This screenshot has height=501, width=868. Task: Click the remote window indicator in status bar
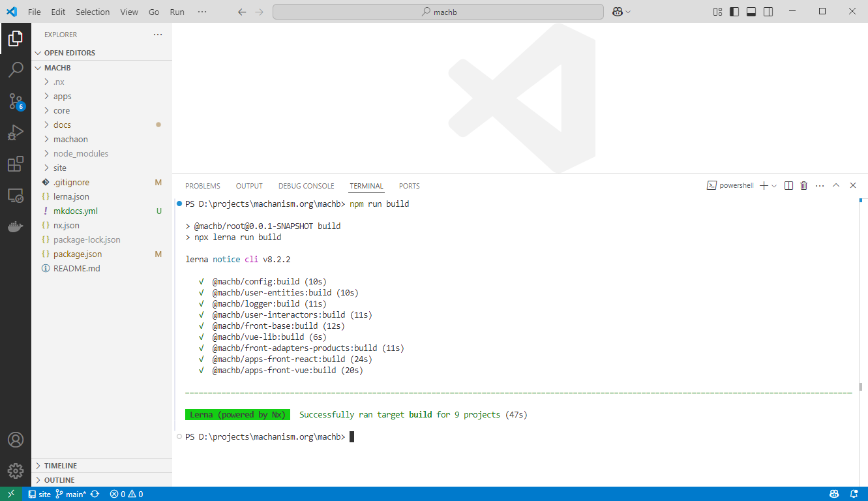[11, 494]
